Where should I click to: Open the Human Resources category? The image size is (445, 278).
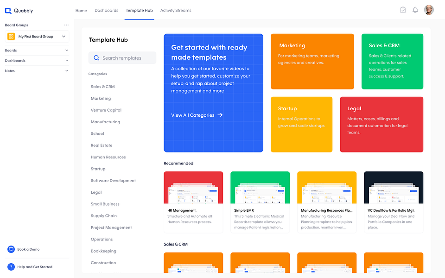(108, 157)
